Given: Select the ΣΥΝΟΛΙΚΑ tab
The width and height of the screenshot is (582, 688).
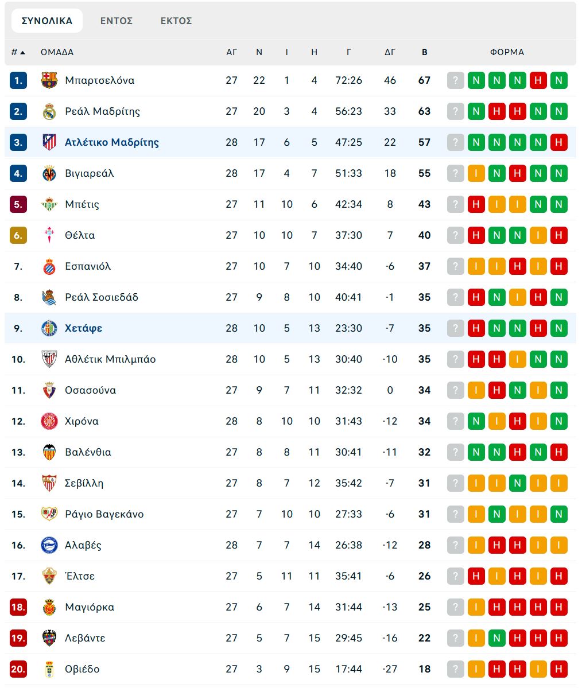Looking at the screenshot, I should pos(47,21).
